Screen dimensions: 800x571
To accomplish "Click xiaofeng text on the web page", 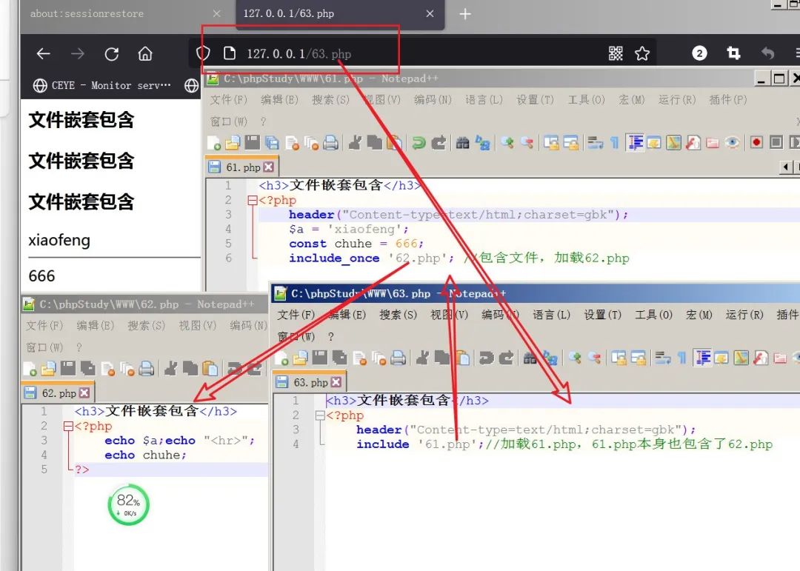I will click(x=59, y=240).
